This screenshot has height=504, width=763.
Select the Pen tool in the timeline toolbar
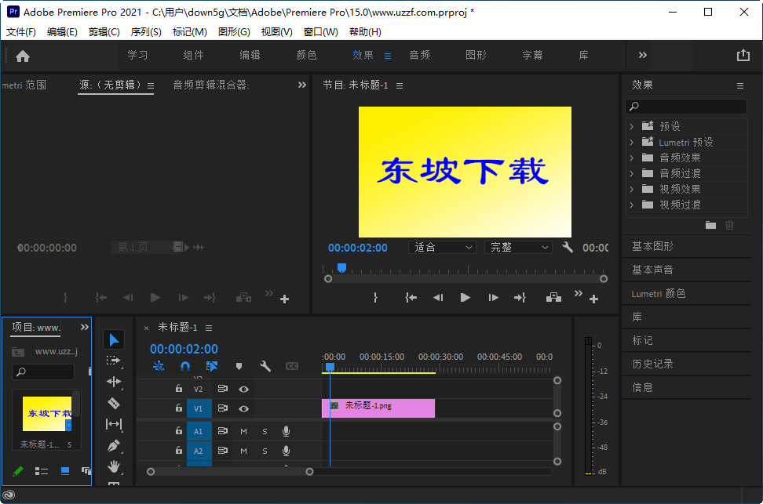click(x=114, y=445)
